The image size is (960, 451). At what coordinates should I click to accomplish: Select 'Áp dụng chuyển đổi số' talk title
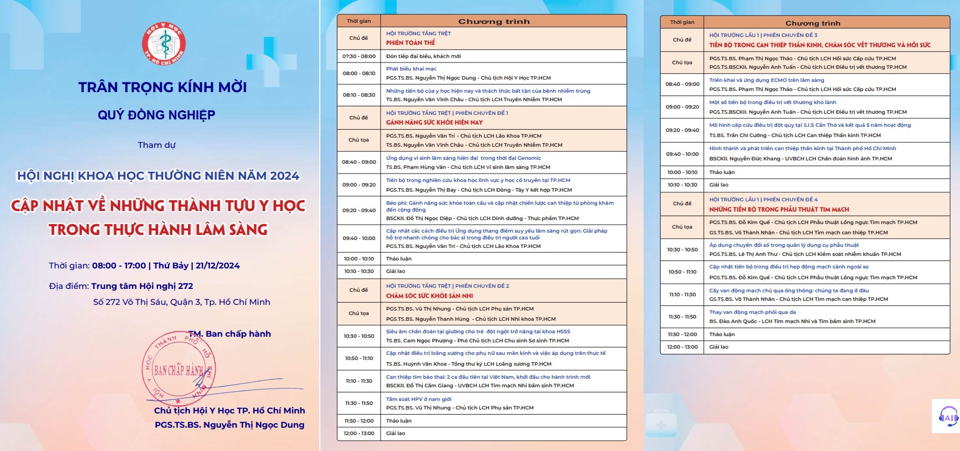point(784,245)
